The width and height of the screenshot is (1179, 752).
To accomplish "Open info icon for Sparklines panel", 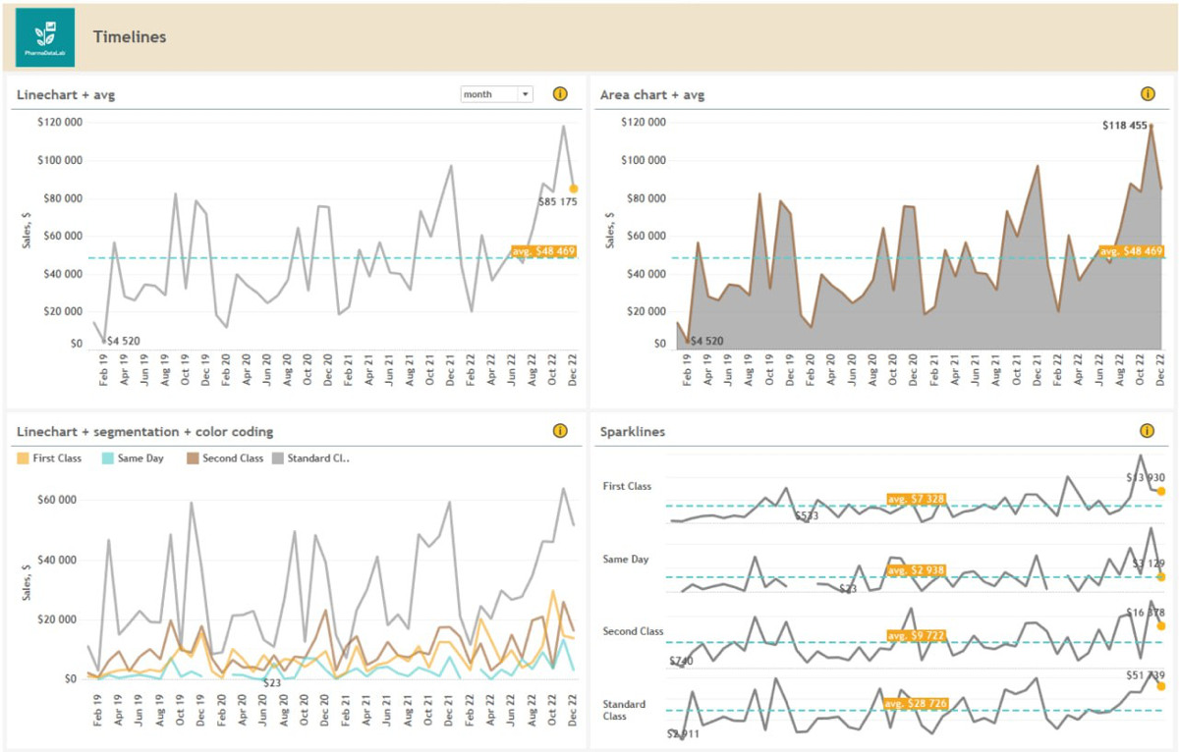I will [1148, 431].
